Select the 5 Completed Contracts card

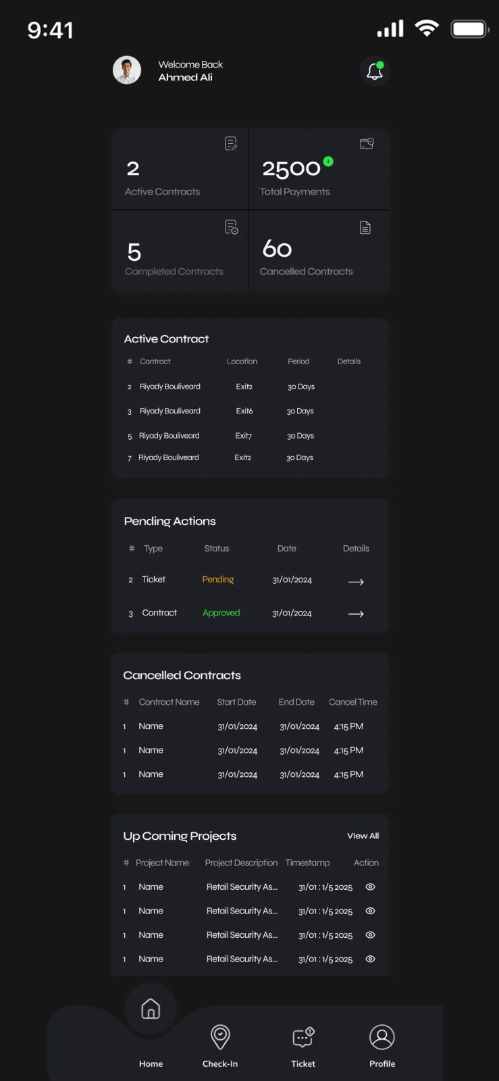180,251
